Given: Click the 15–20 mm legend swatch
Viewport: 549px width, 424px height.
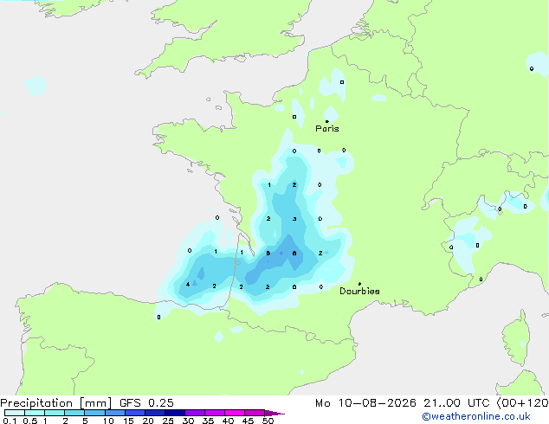Looking at the screenshot, I should pyautogui.click(x=135, y=413).
